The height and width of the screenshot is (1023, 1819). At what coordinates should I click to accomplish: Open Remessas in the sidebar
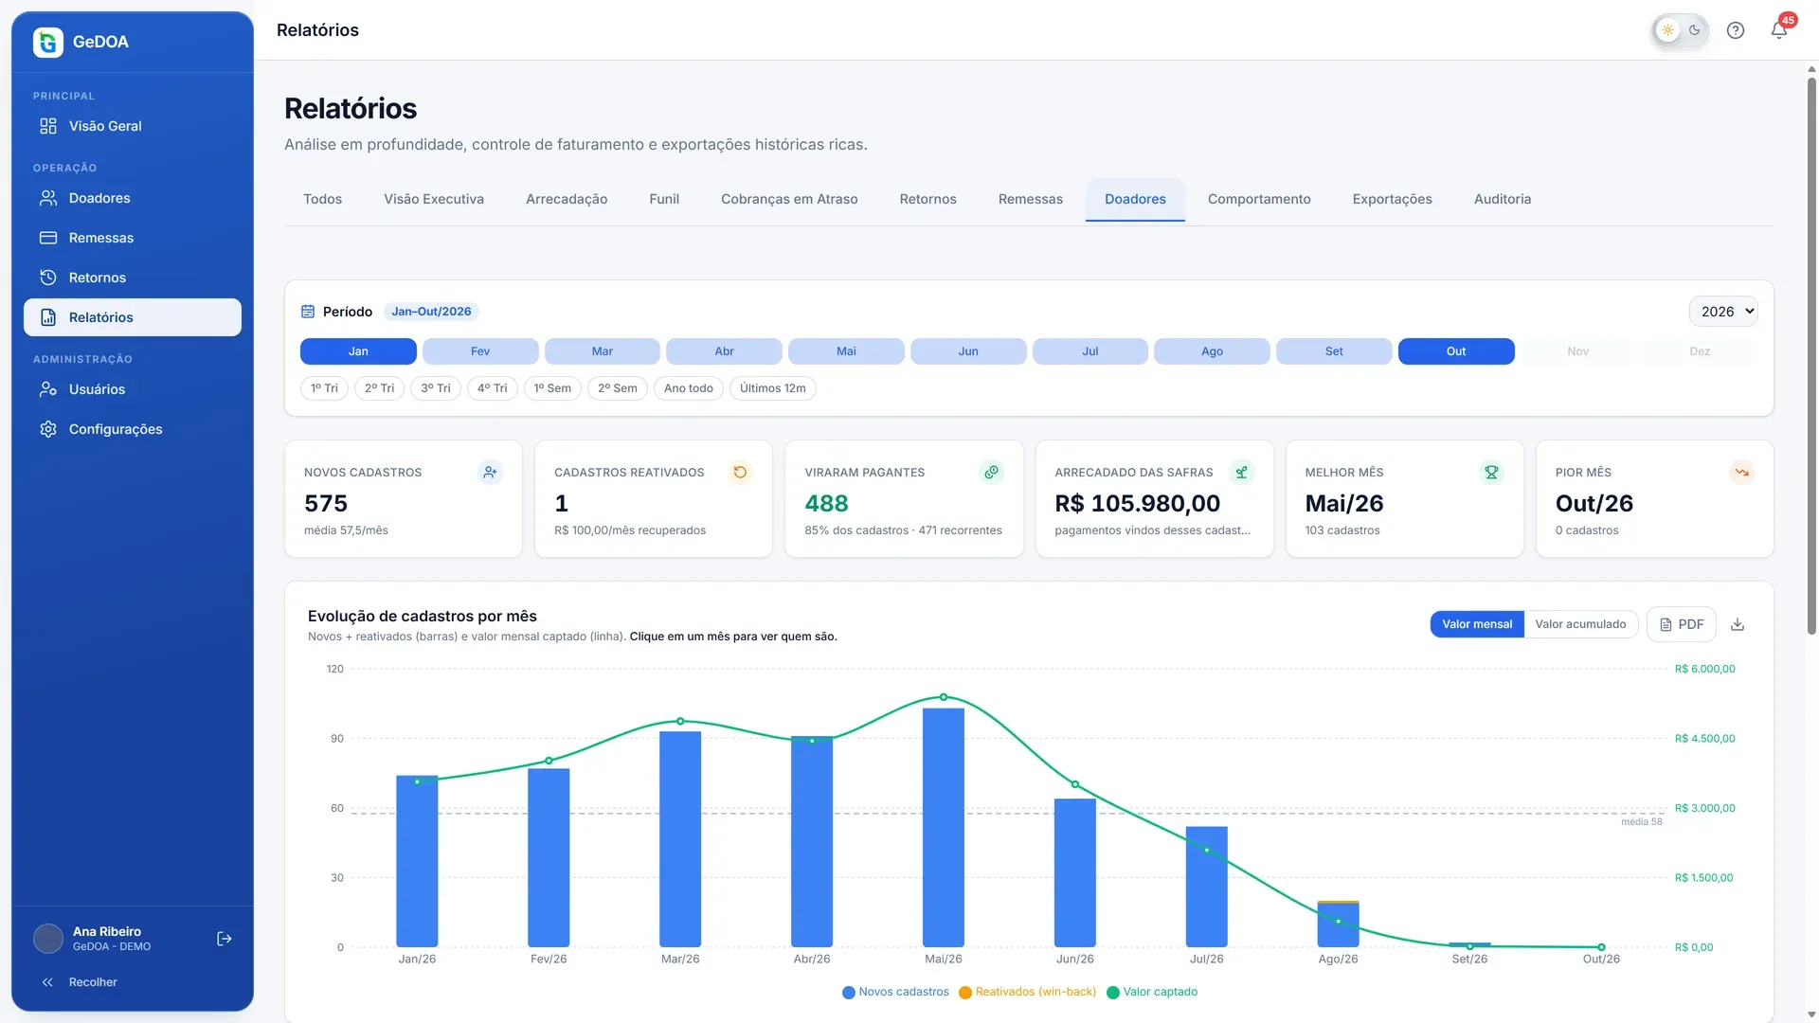pyautogui.click(x=133, y=238)
